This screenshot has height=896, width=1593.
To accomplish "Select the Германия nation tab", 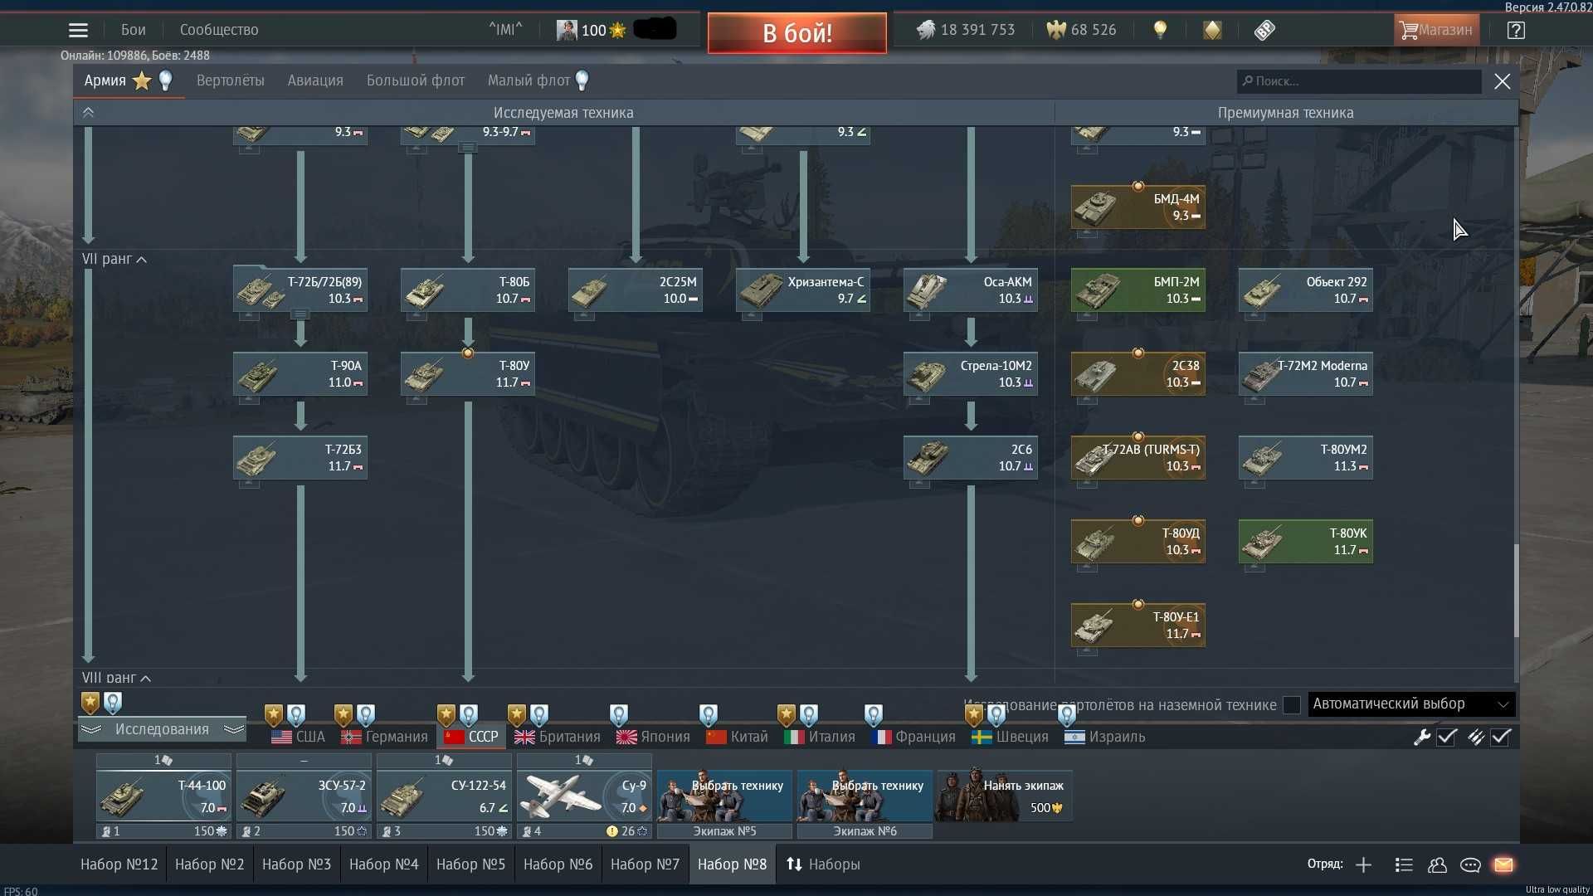I will (385, 737).
